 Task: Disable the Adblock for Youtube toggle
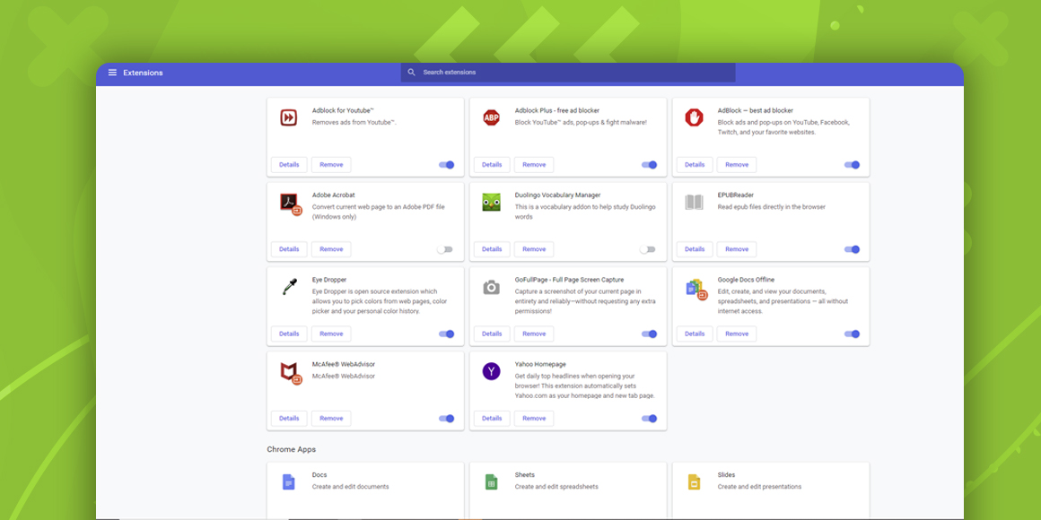click(x=447, y=164)
